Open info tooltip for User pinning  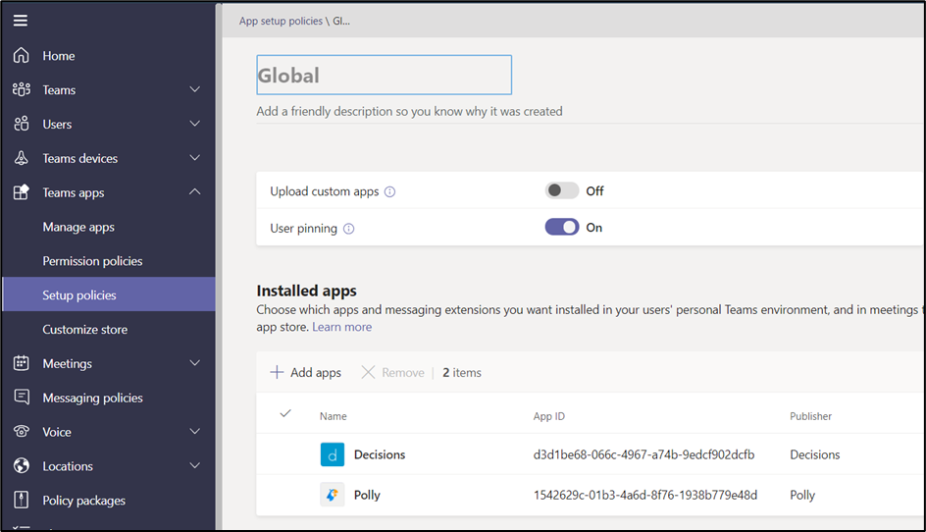click(x=348, y=229)
